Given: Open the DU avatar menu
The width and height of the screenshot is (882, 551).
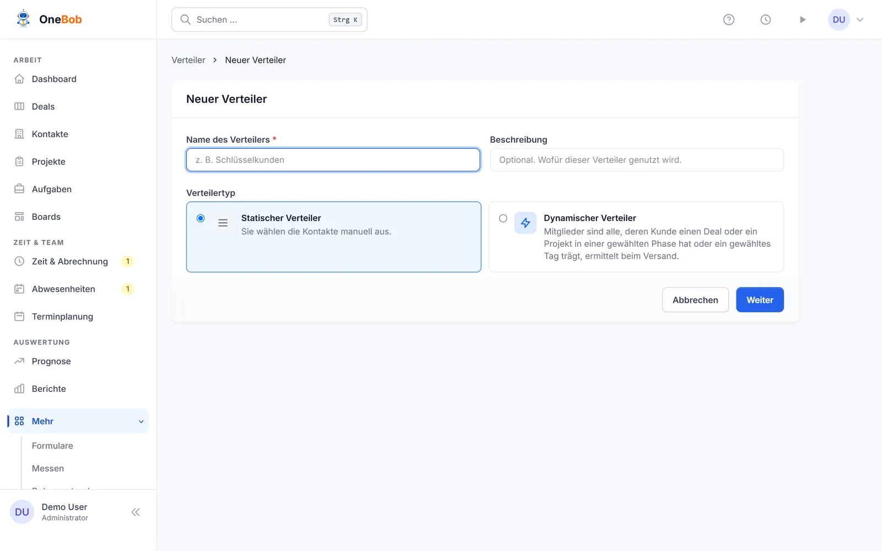Looking at the screenshot, I should (x=839, y=20).
